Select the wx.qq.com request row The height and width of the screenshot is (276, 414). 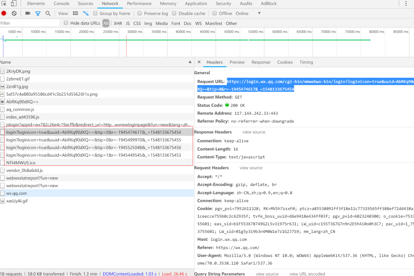coord(97,193)
